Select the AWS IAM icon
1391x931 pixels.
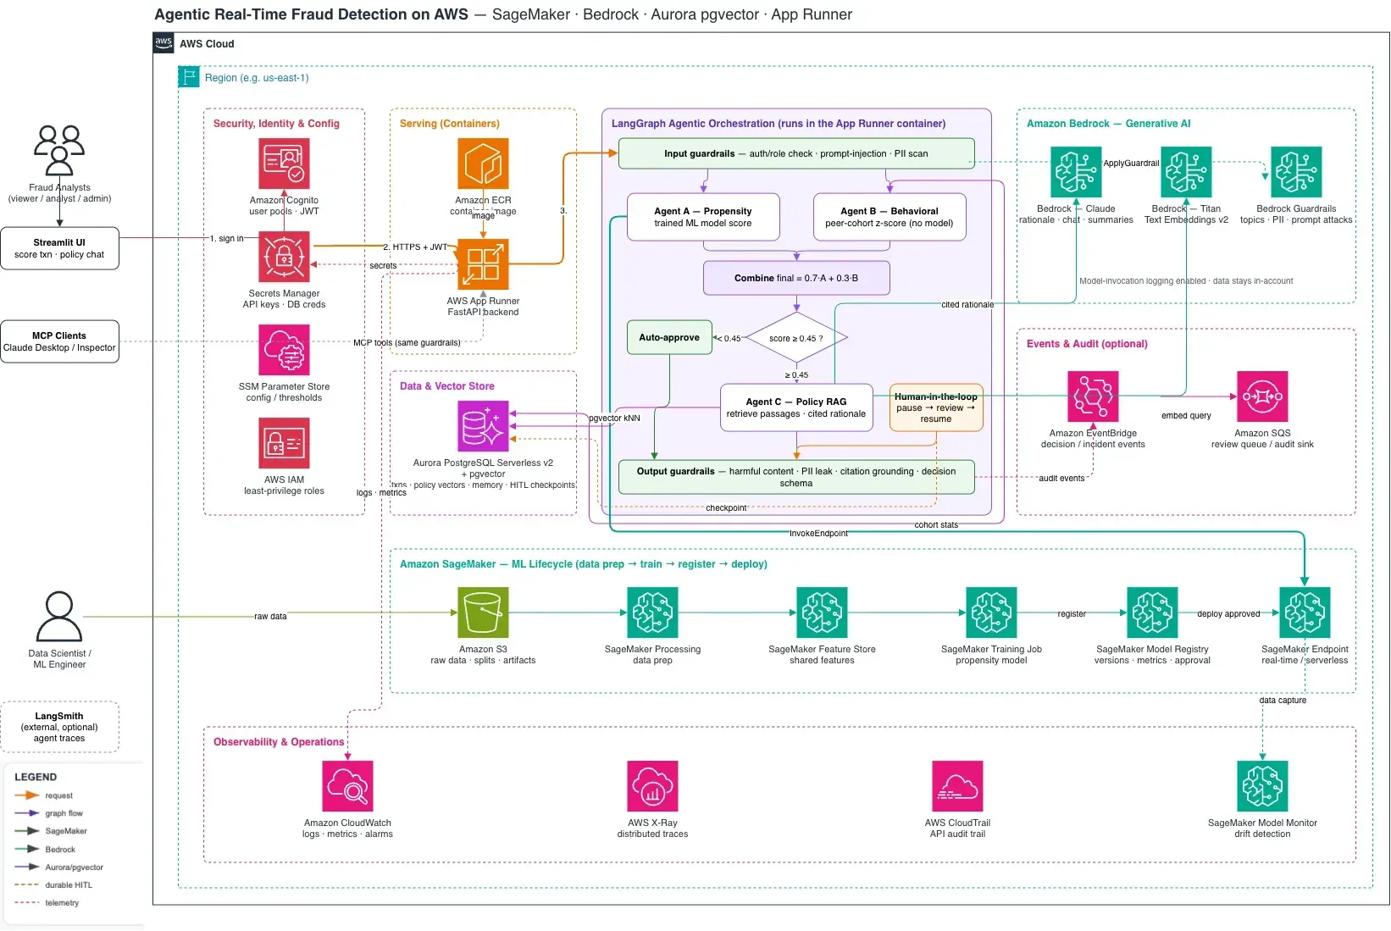[284, 443]
